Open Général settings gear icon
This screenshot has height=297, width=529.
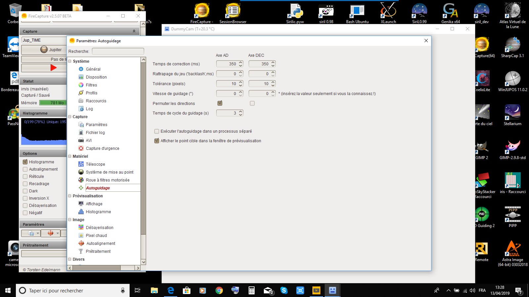[81, 69]
